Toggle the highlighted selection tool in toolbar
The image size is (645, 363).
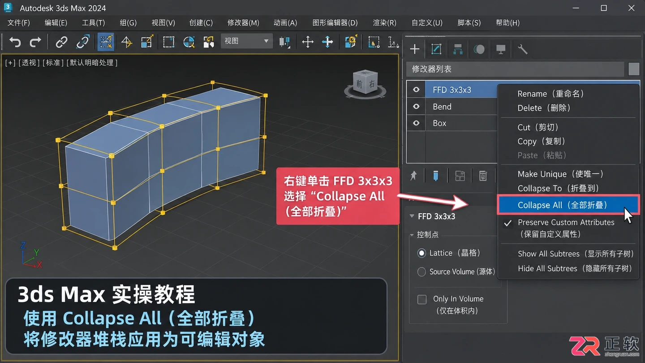(106, 42)
